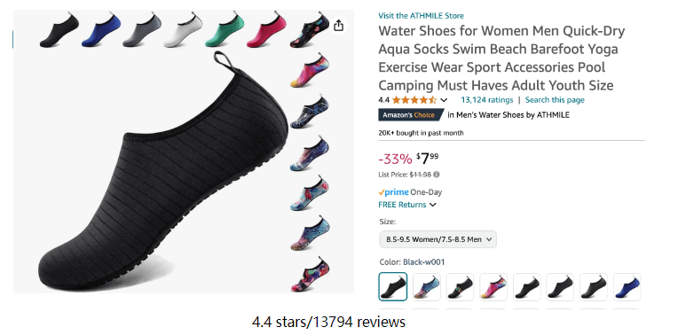Open the size dropdown menu
This screenshot has width=678, height=335.
(x=438, y=239)
